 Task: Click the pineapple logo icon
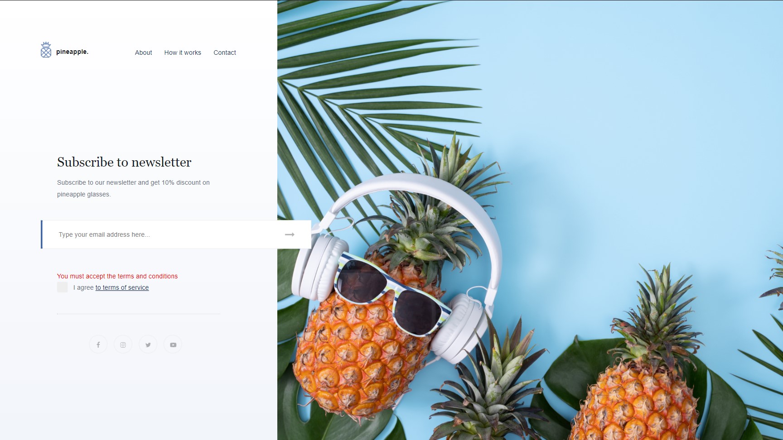(x=46, y=50)
